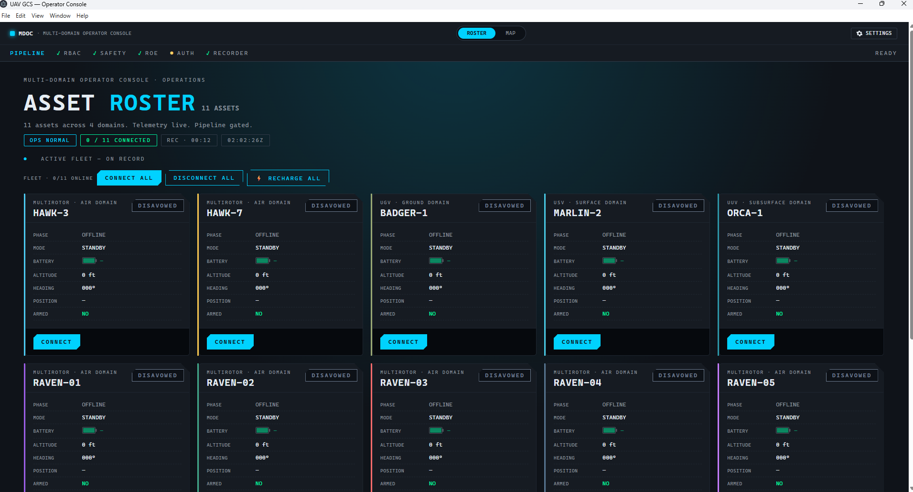Connect MARLIN-2 asset
This screenshot has width=913, height=492.
pos(577,342)
